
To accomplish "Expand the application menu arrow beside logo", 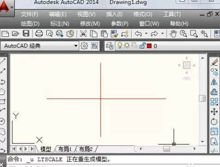I will pyautogui.click(x=12, y=7).
